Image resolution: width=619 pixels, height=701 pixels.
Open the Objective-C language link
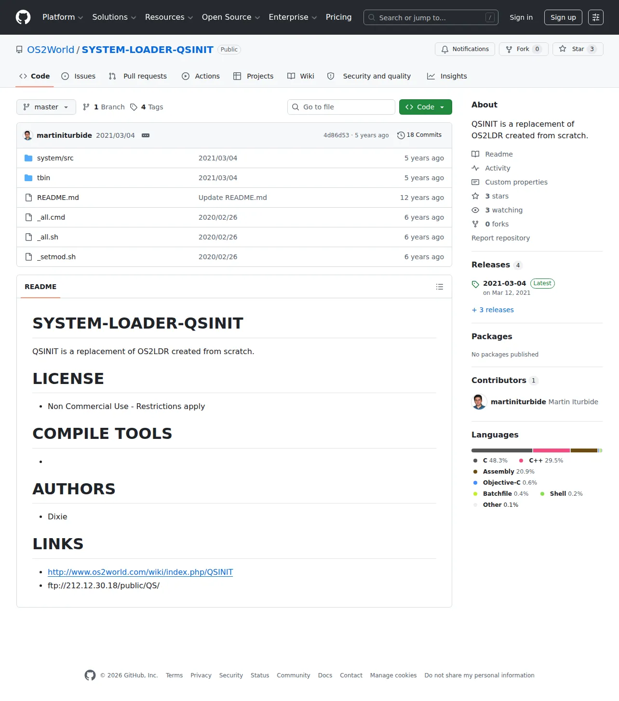pyautogui.click(x=505, y=483)
